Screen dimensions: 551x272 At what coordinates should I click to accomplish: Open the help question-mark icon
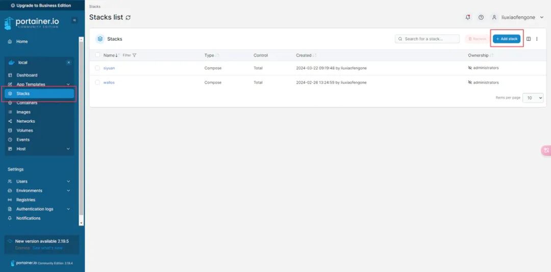point(481,17)
